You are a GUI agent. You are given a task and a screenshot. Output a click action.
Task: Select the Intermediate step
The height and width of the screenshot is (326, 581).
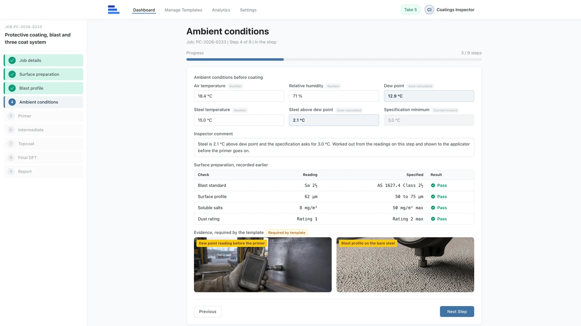click(x=44, y=130)
